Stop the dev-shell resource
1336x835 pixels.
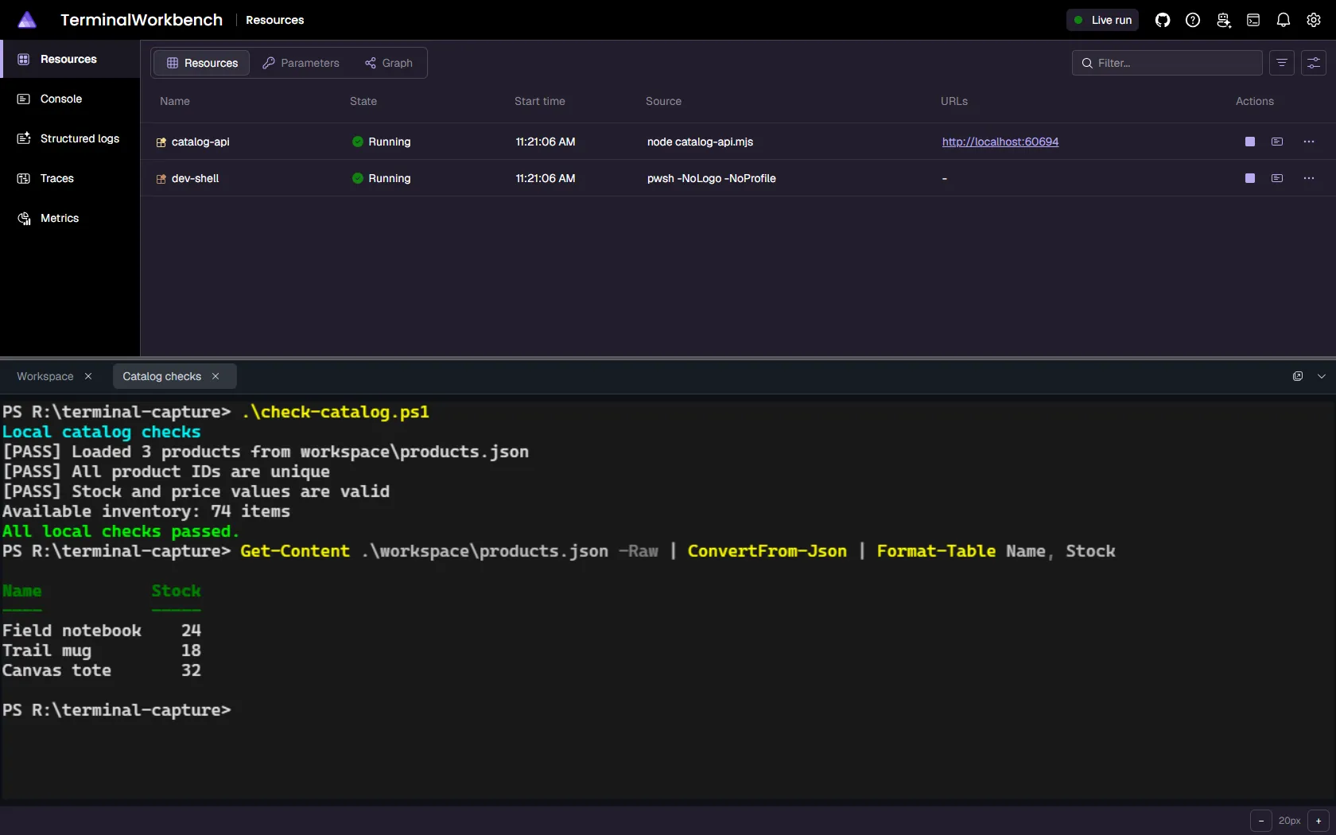1250,178
